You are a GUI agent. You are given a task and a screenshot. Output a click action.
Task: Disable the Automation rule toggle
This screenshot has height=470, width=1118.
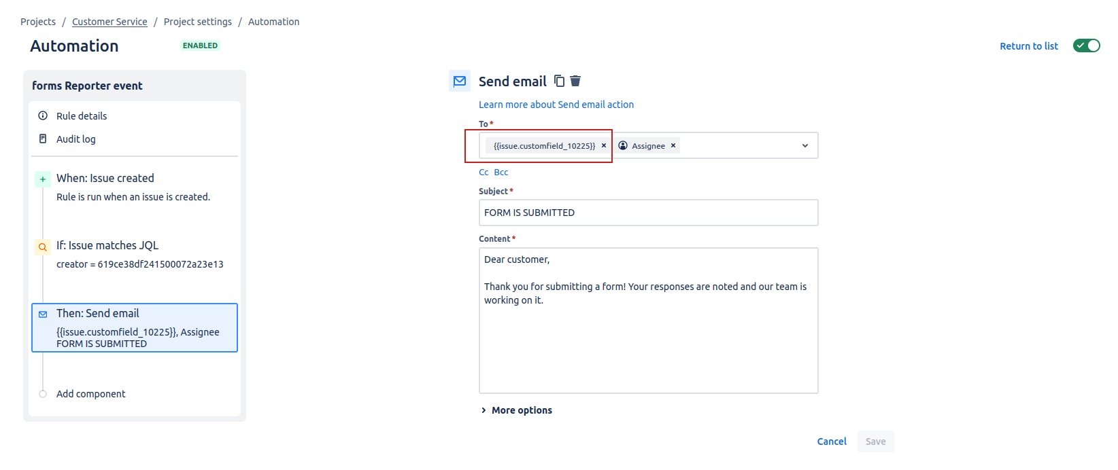coord(1086,46)
